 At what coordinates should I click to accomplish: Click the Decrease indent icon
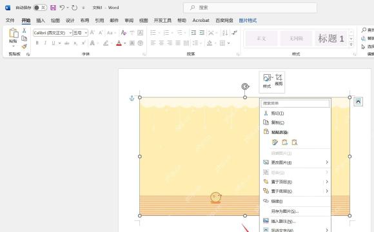click(x=193, y=33)
